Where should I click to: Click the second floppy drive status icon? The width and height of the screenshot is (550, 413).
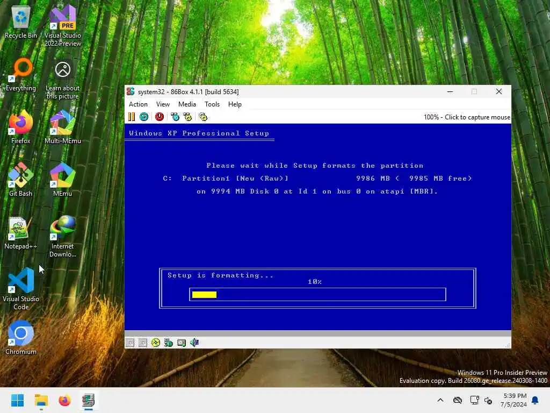point(143,343)
